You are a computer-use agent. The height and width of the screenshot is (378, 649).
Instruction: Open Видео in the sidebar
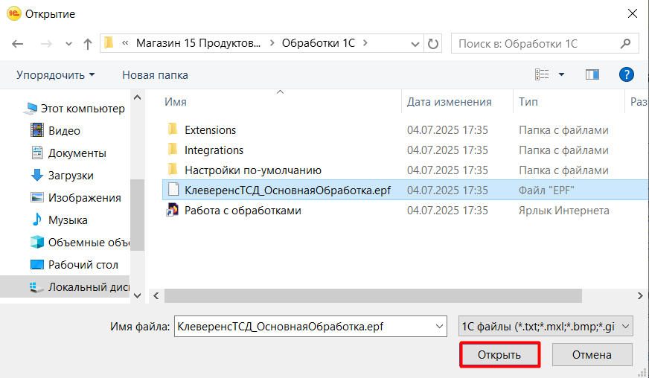pyautogui.click(x=56, y=131)
